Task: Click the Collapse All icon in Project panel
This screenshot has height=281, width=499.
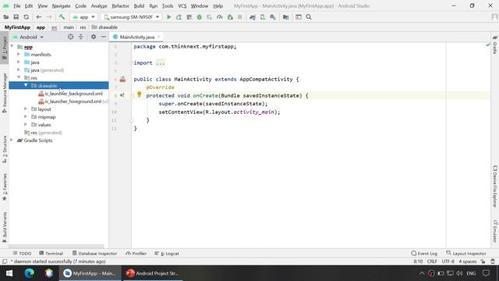Action: pyautogui.click(x=81, y=37)
